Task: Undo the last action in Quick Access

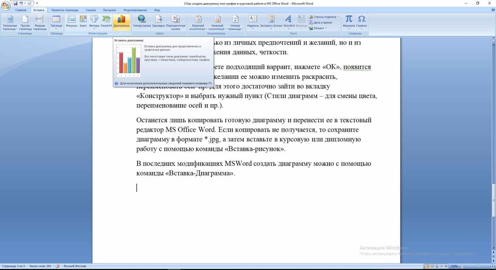Action: [21, 3]
